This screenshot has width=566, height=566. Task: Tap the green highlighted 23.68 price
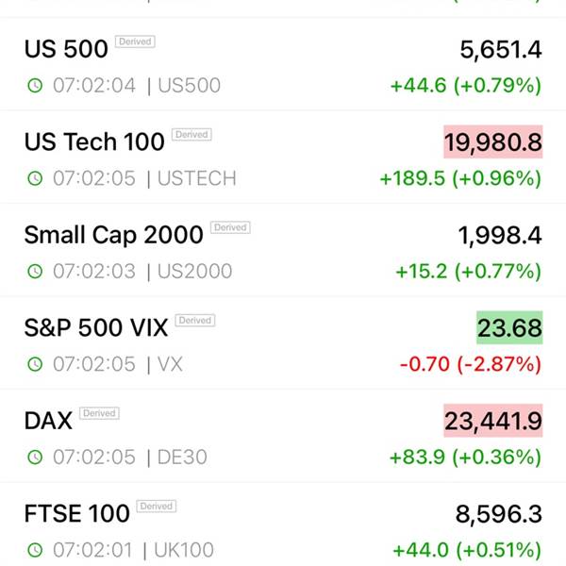coord(509,327)
